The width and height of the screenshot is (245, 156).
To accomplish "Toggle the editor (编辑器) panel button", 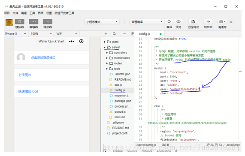I will (x=33, y=21).
